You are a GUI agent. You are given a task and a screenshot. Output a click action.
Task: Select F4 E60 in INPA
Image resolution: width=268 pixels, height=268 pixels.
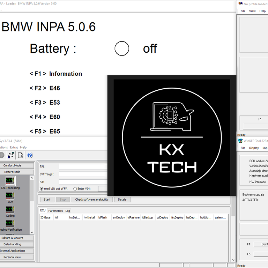(45, 117)
